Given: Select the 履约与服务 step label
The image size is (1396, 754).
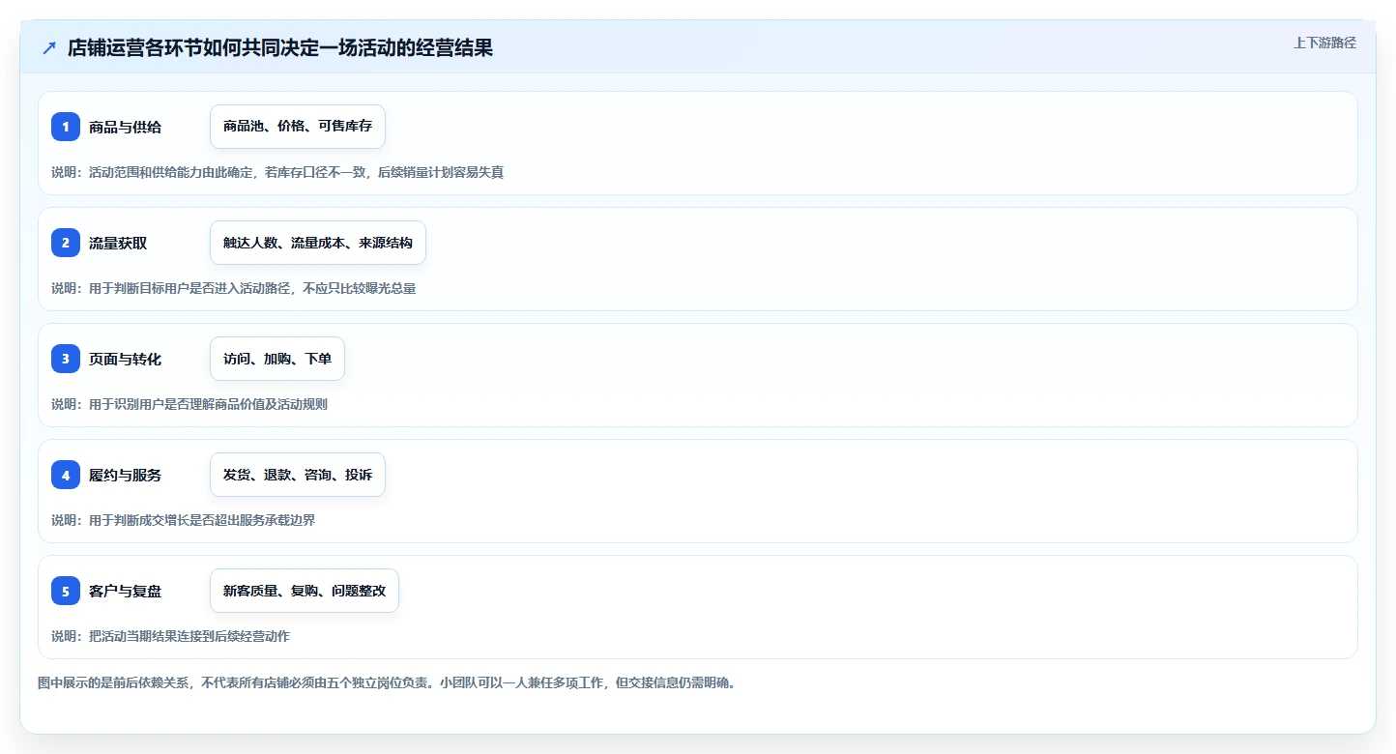Looking at the screenshot, I should click(x=125, y=475).
